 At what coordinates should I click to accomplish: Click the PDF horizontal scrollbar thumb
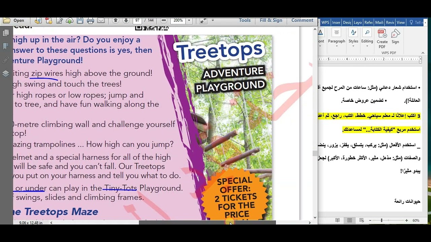(207, 223)
